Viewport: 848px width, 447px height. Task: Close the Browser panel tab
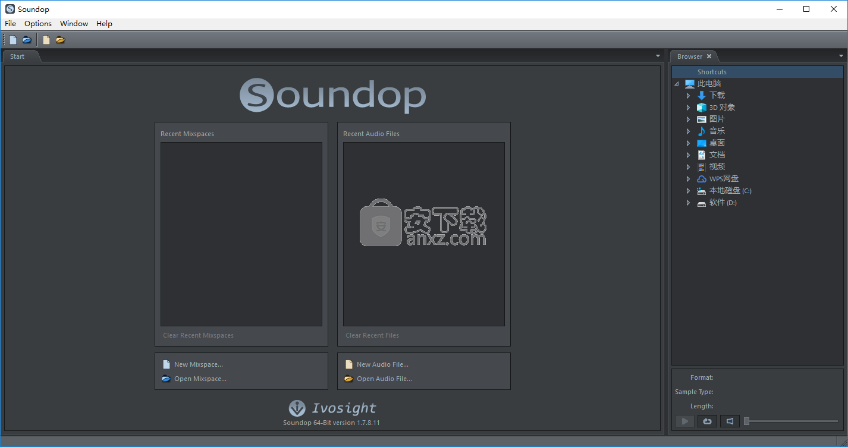709,56
